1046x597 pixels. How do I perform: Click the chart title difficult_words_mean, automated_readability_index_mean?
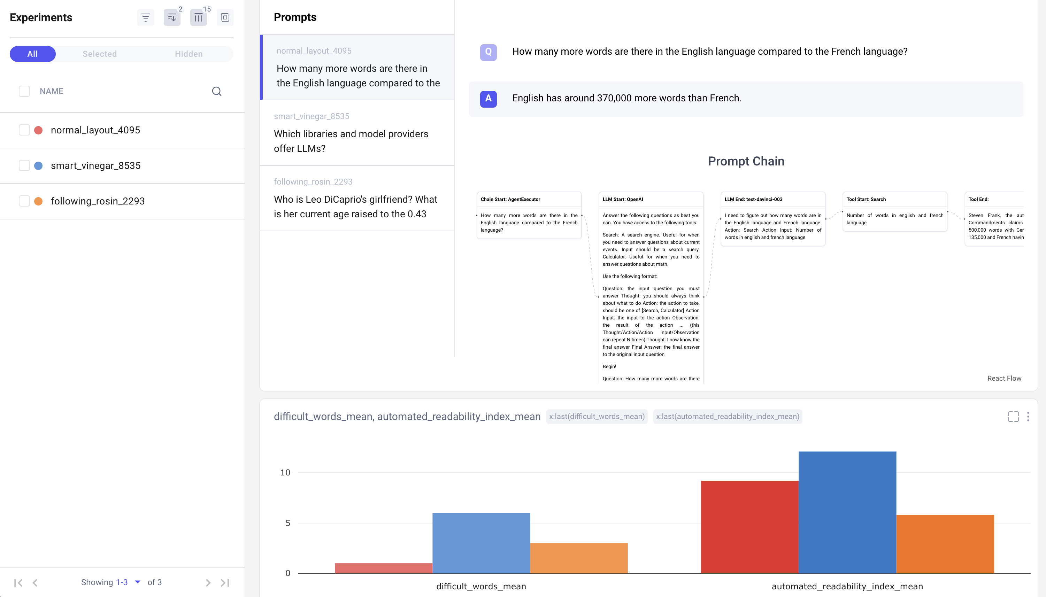[407, 417]
